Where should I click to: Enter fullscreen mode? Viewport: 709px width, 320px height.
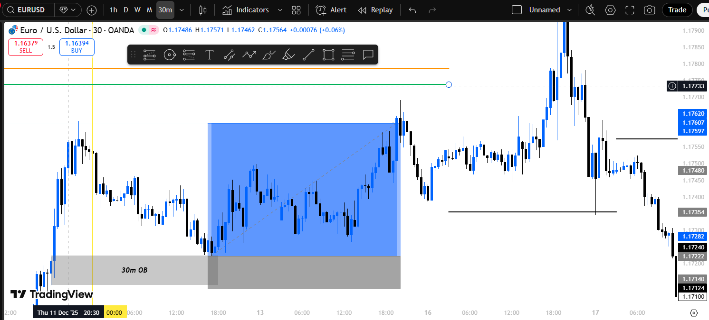click(x=630, y=10)
